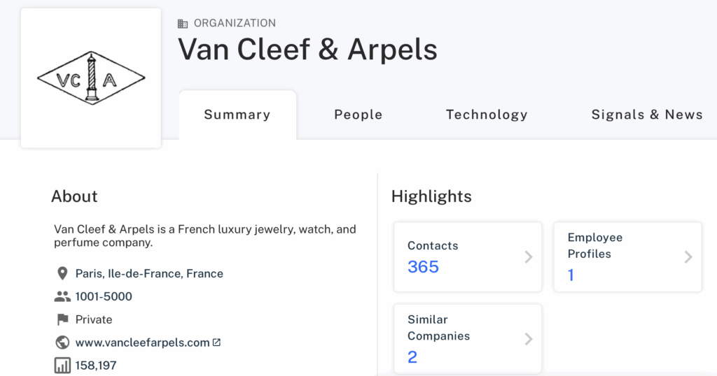
Task: Open the People tab
Action: tap(358, 115)
